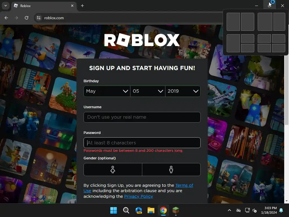289x217 pixels.
Task: Launch Microsoft Edge from taskbar
Action: pyautogui.click(x=139, y=210)
